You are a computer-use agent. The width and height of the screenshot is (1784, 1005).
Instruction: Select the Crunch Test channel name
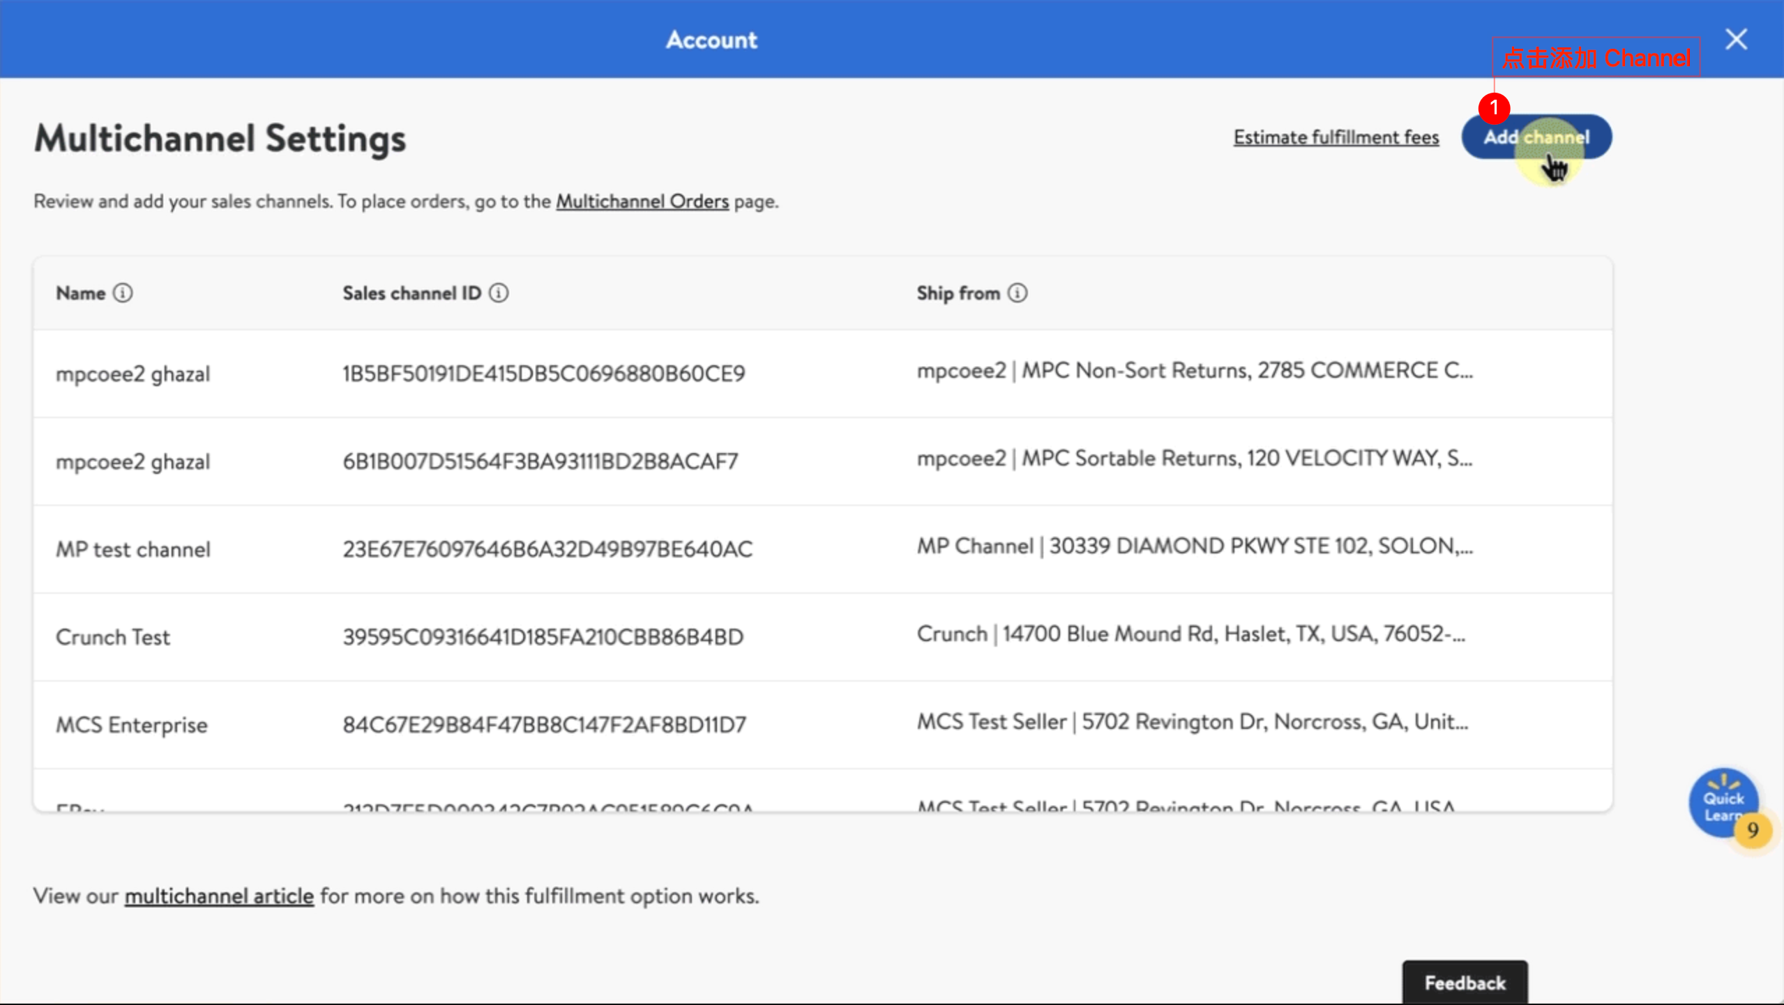point(113,637)
